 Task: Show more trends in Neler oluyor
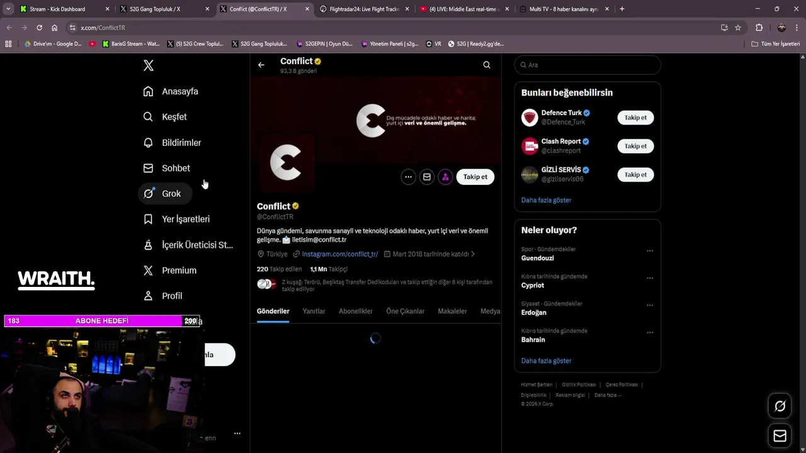[x=546, y=361]
